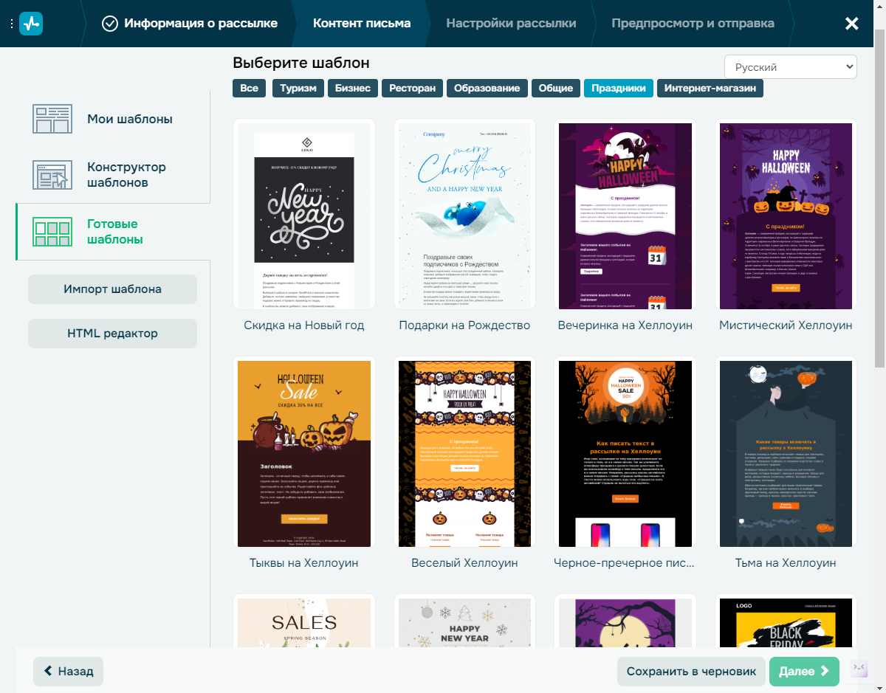The width and height of the screenshot is (886, 693).
Task: Proceed with the Далее button
Action: [804, 672]
